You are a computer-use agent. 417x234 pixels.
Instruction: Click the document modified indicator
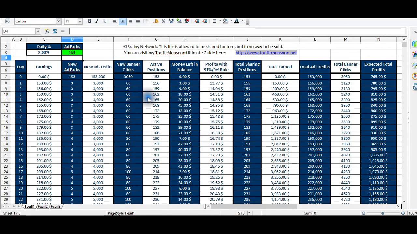250,213
